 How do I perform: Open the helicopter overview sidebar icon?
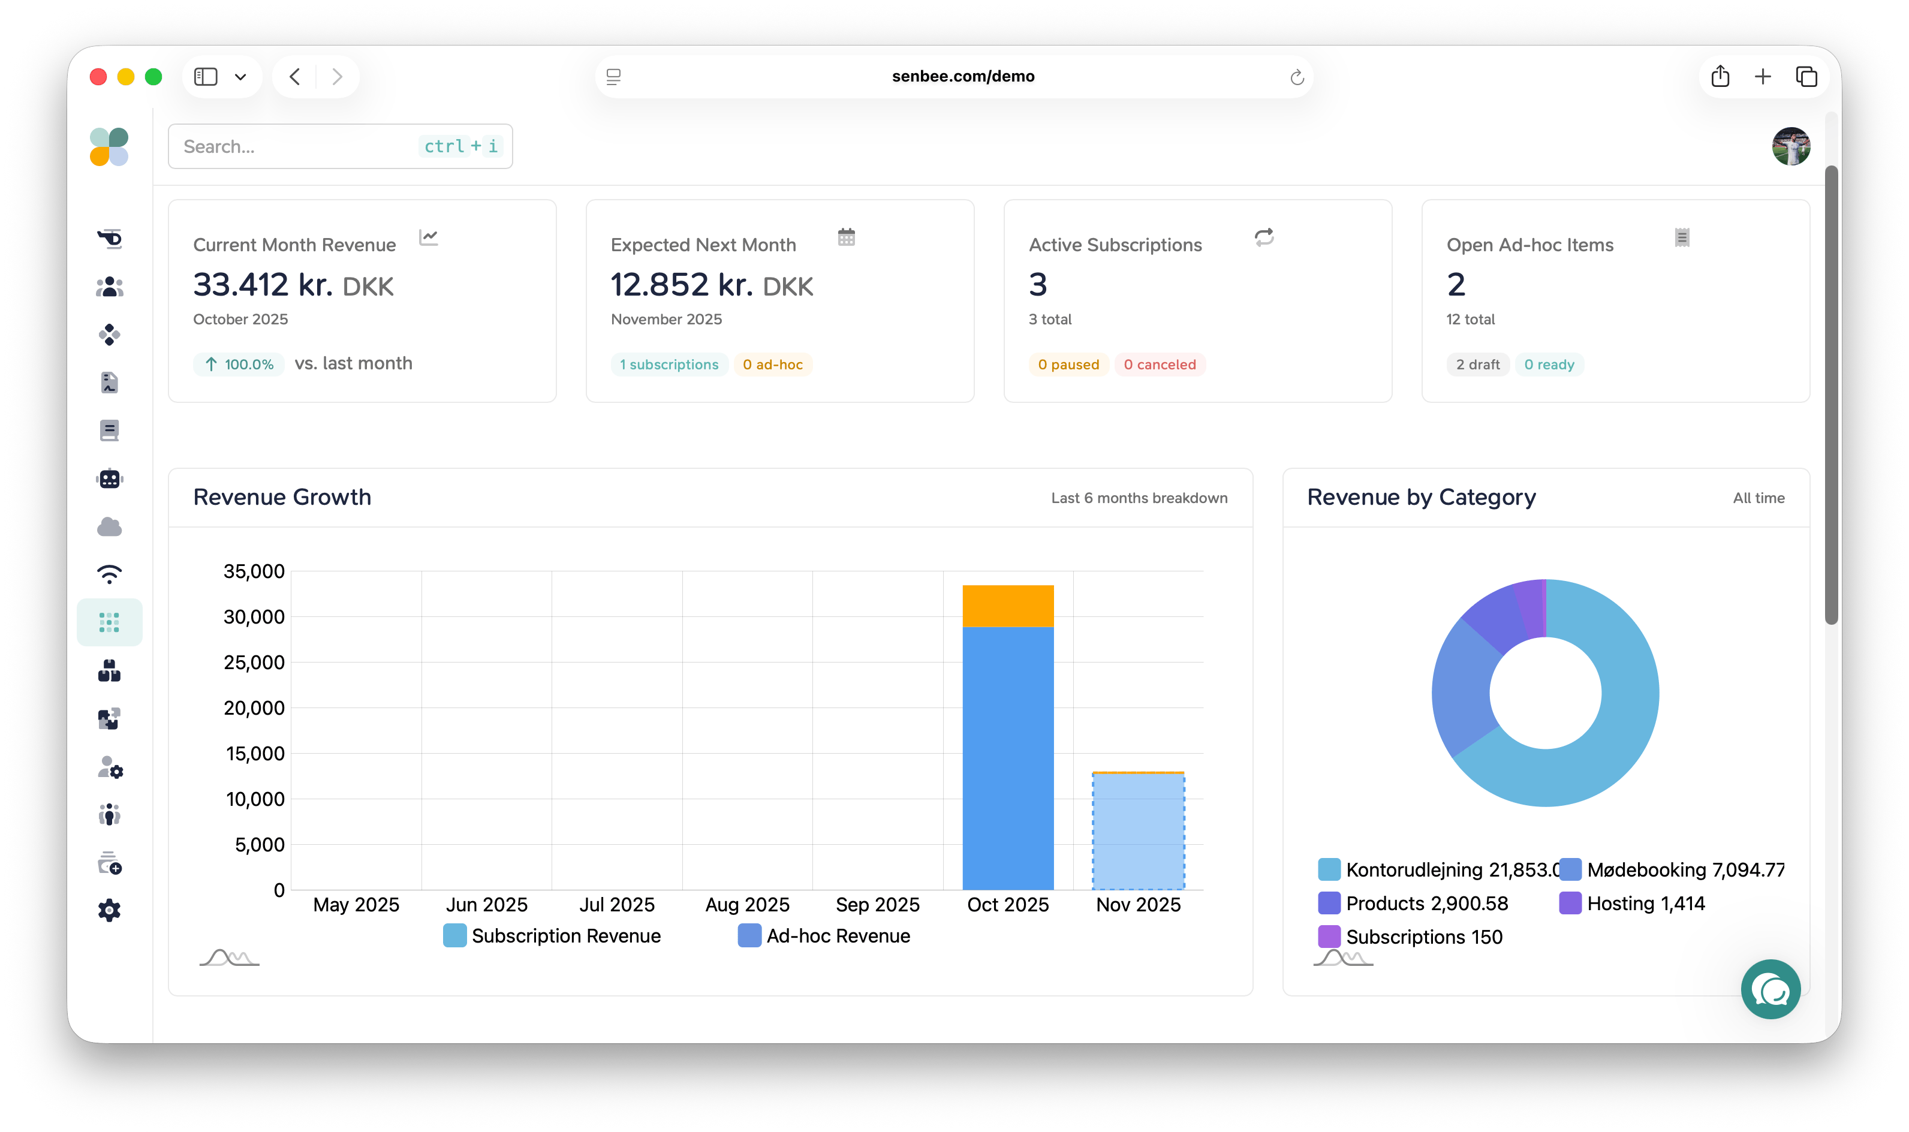[x=110, y=239]
